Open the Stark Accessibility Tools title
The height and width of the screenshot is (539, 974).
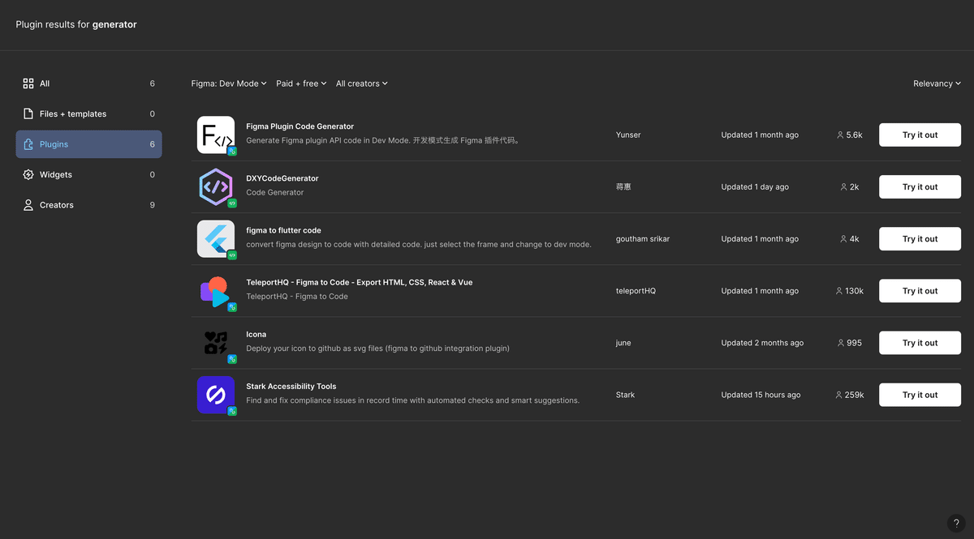[291, 387]
